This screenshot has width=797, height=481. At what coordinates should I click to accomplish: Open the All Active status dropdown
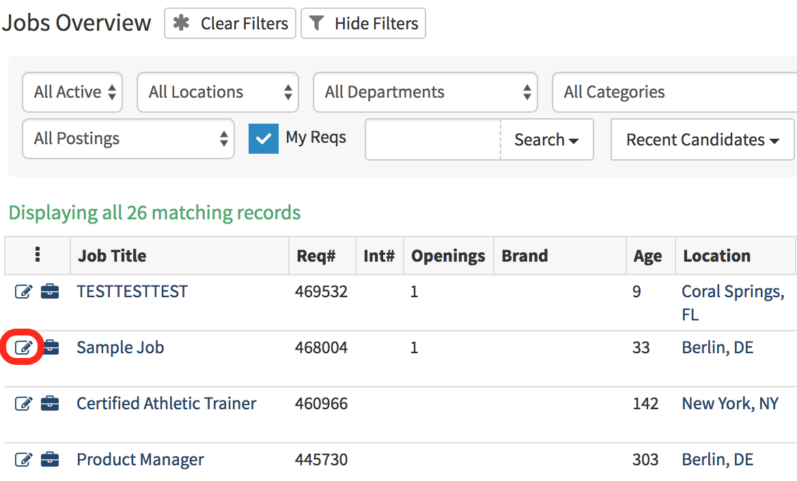(x=72, y=92)
